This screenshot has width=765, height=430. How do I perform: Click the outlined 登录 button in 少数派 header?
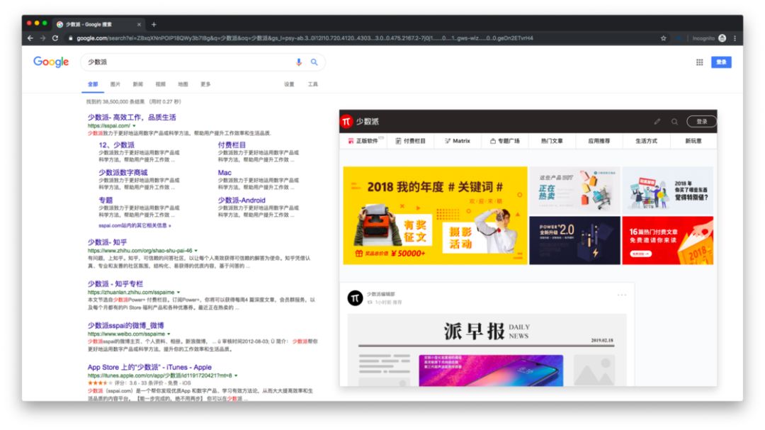[x=701, y=122]
